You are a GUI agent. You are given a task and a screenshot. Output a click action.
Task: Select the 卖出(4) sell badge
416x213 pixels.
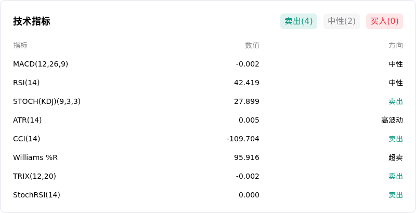click(x=298, y=21)
